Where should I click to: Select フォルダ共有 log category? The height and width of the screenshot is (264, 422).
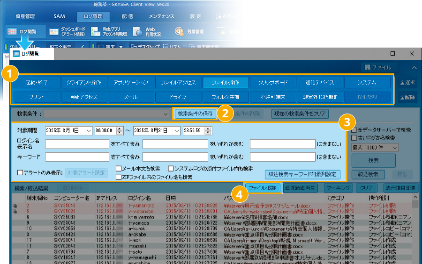[x=226, y=97]
